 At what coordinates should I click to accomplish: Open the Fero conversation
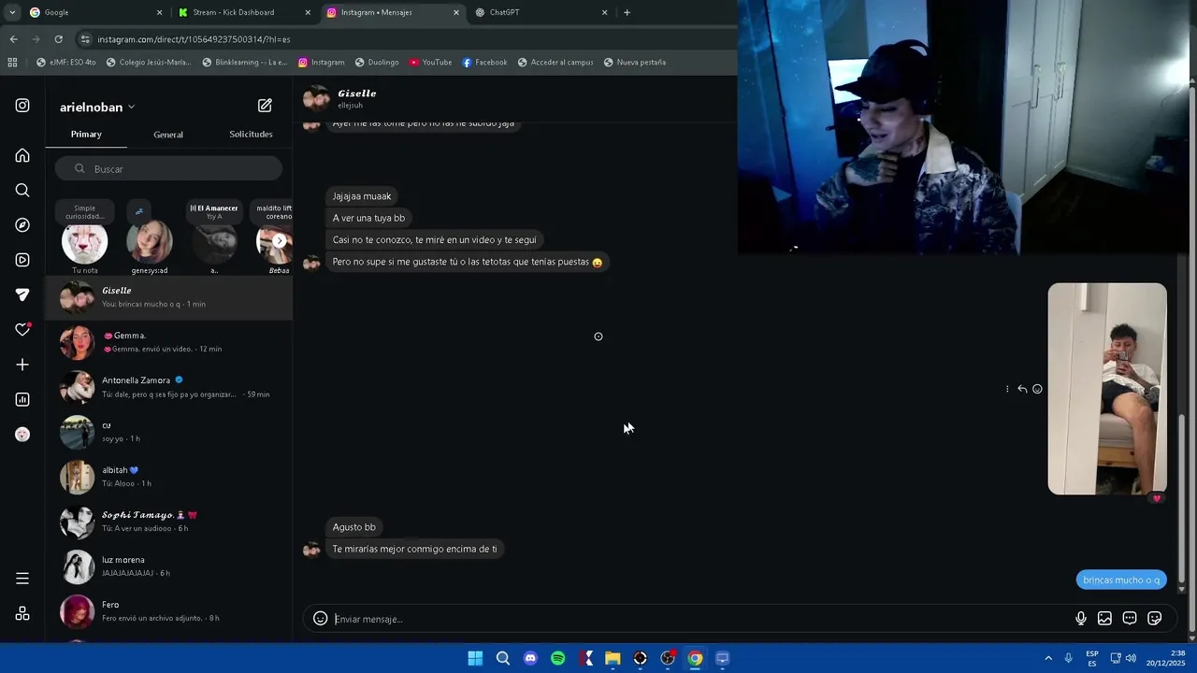tap(168, 611)
